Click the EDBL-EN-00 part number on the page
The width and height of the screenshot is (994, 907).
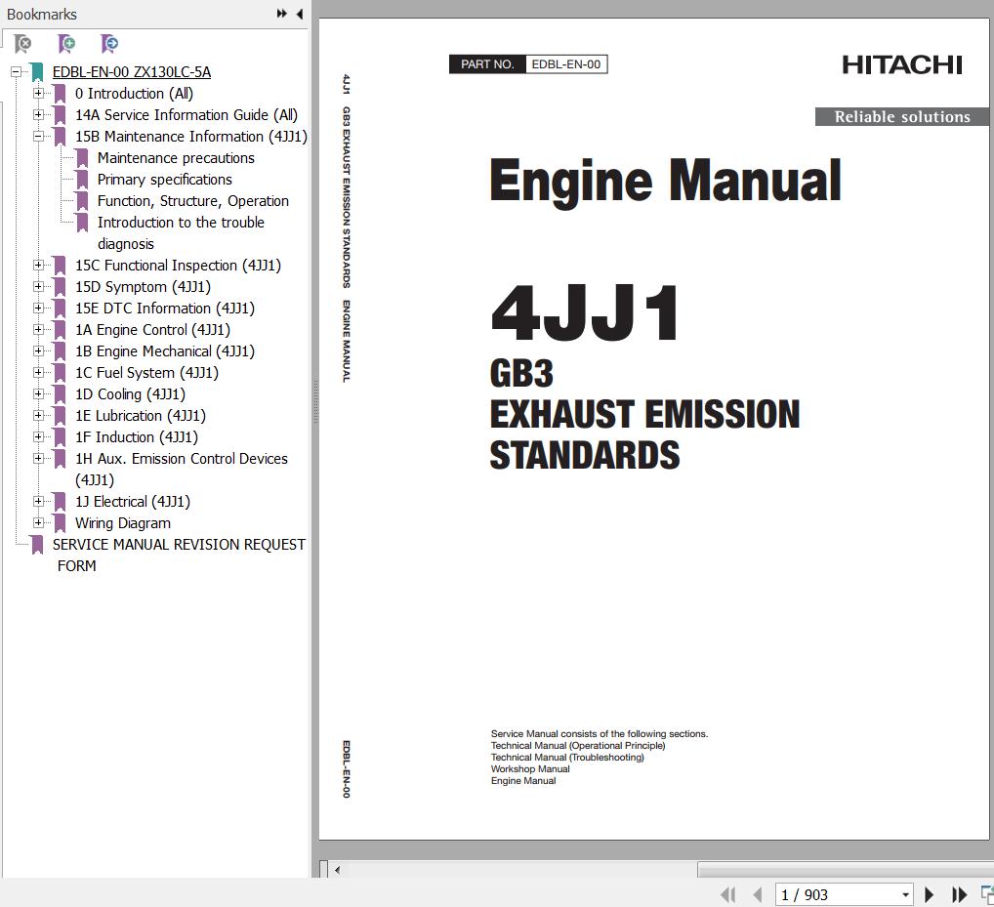(566, 64)
